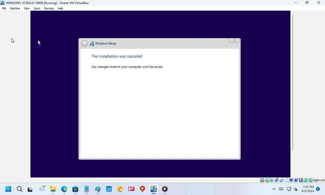Click the Windows Setup title icon
The height and width of the screenshot is (195, 325).
tap(92, 44)
